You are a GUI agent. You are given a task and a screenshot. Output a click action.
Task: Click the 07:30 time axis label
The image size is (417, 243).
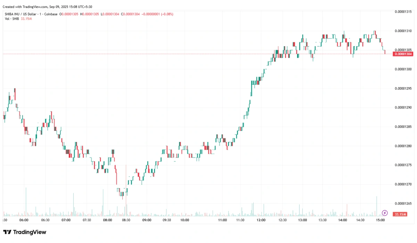87,220
